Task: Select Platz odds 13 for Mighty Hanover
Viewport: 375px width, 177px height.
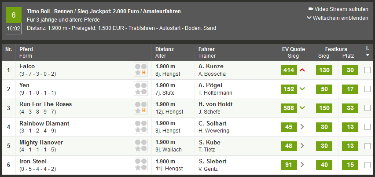Action: 350,146
